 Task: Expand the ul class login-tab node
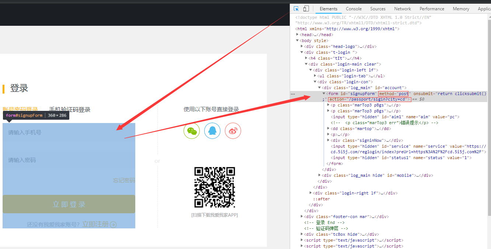coord(315,76)
